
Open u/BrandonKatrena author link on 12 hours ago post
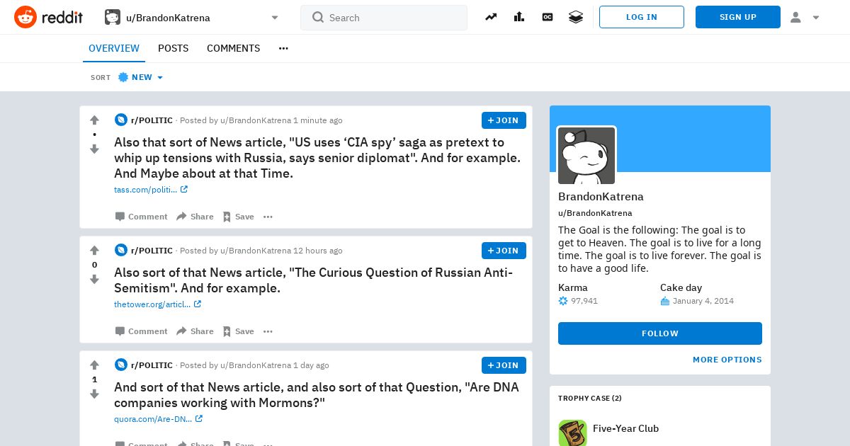(256, 251)
